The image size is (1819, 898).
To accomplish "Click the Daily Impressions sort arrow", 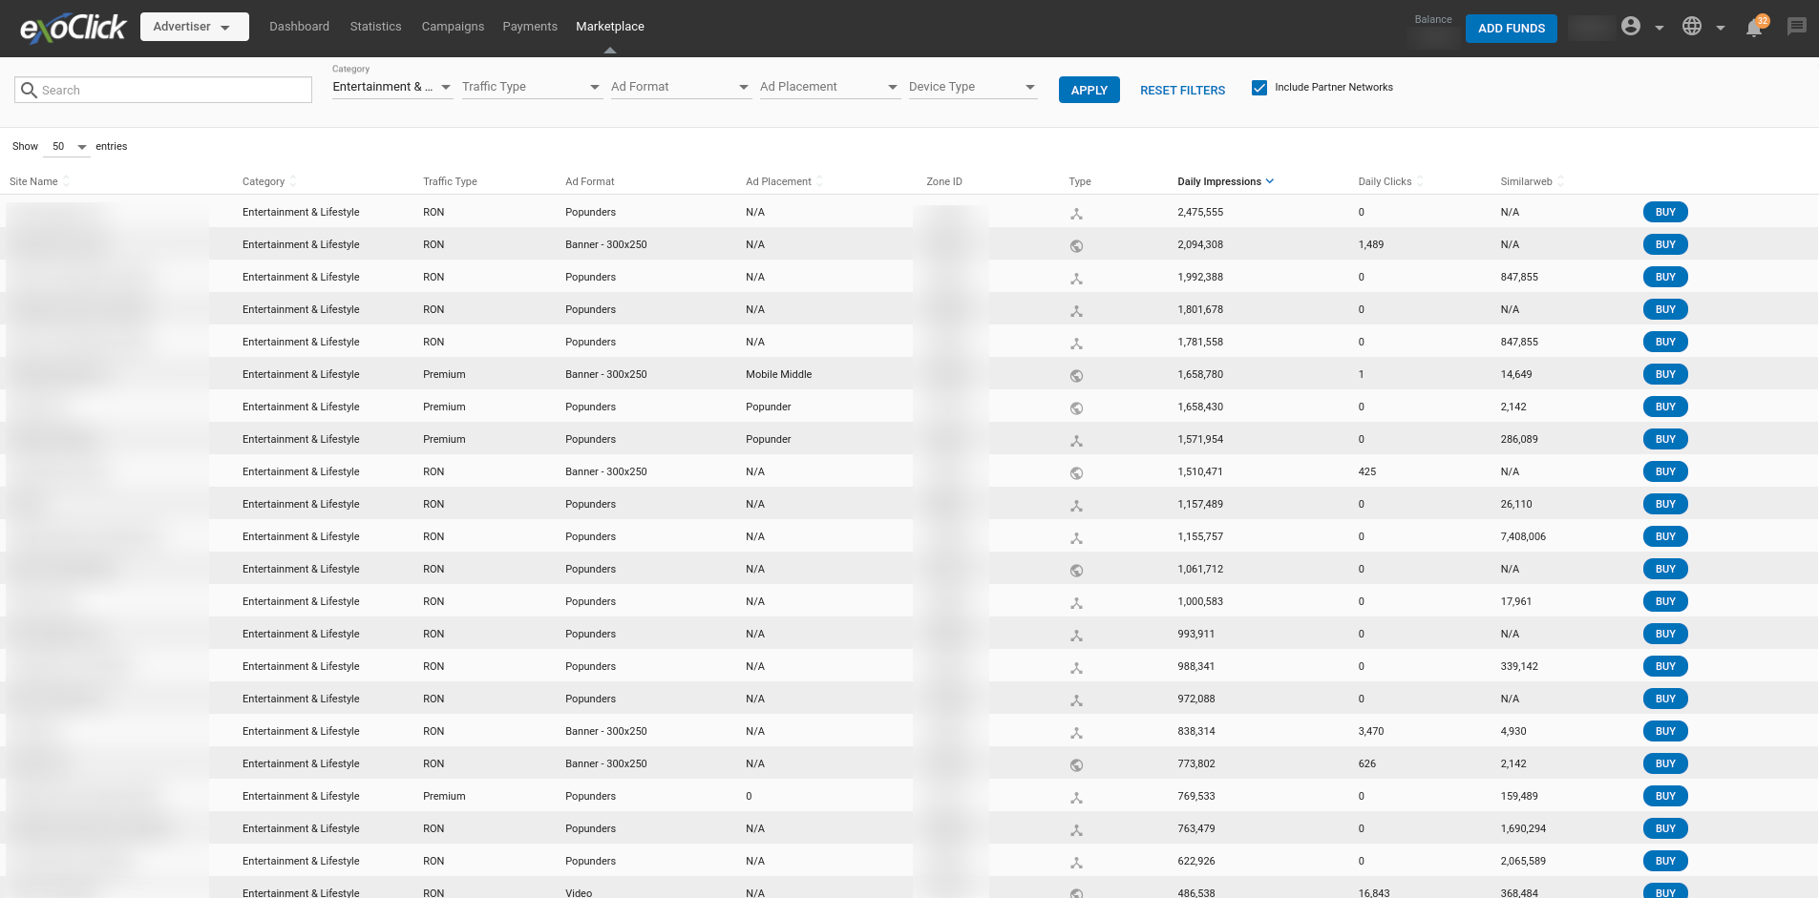I will 1270,181.
